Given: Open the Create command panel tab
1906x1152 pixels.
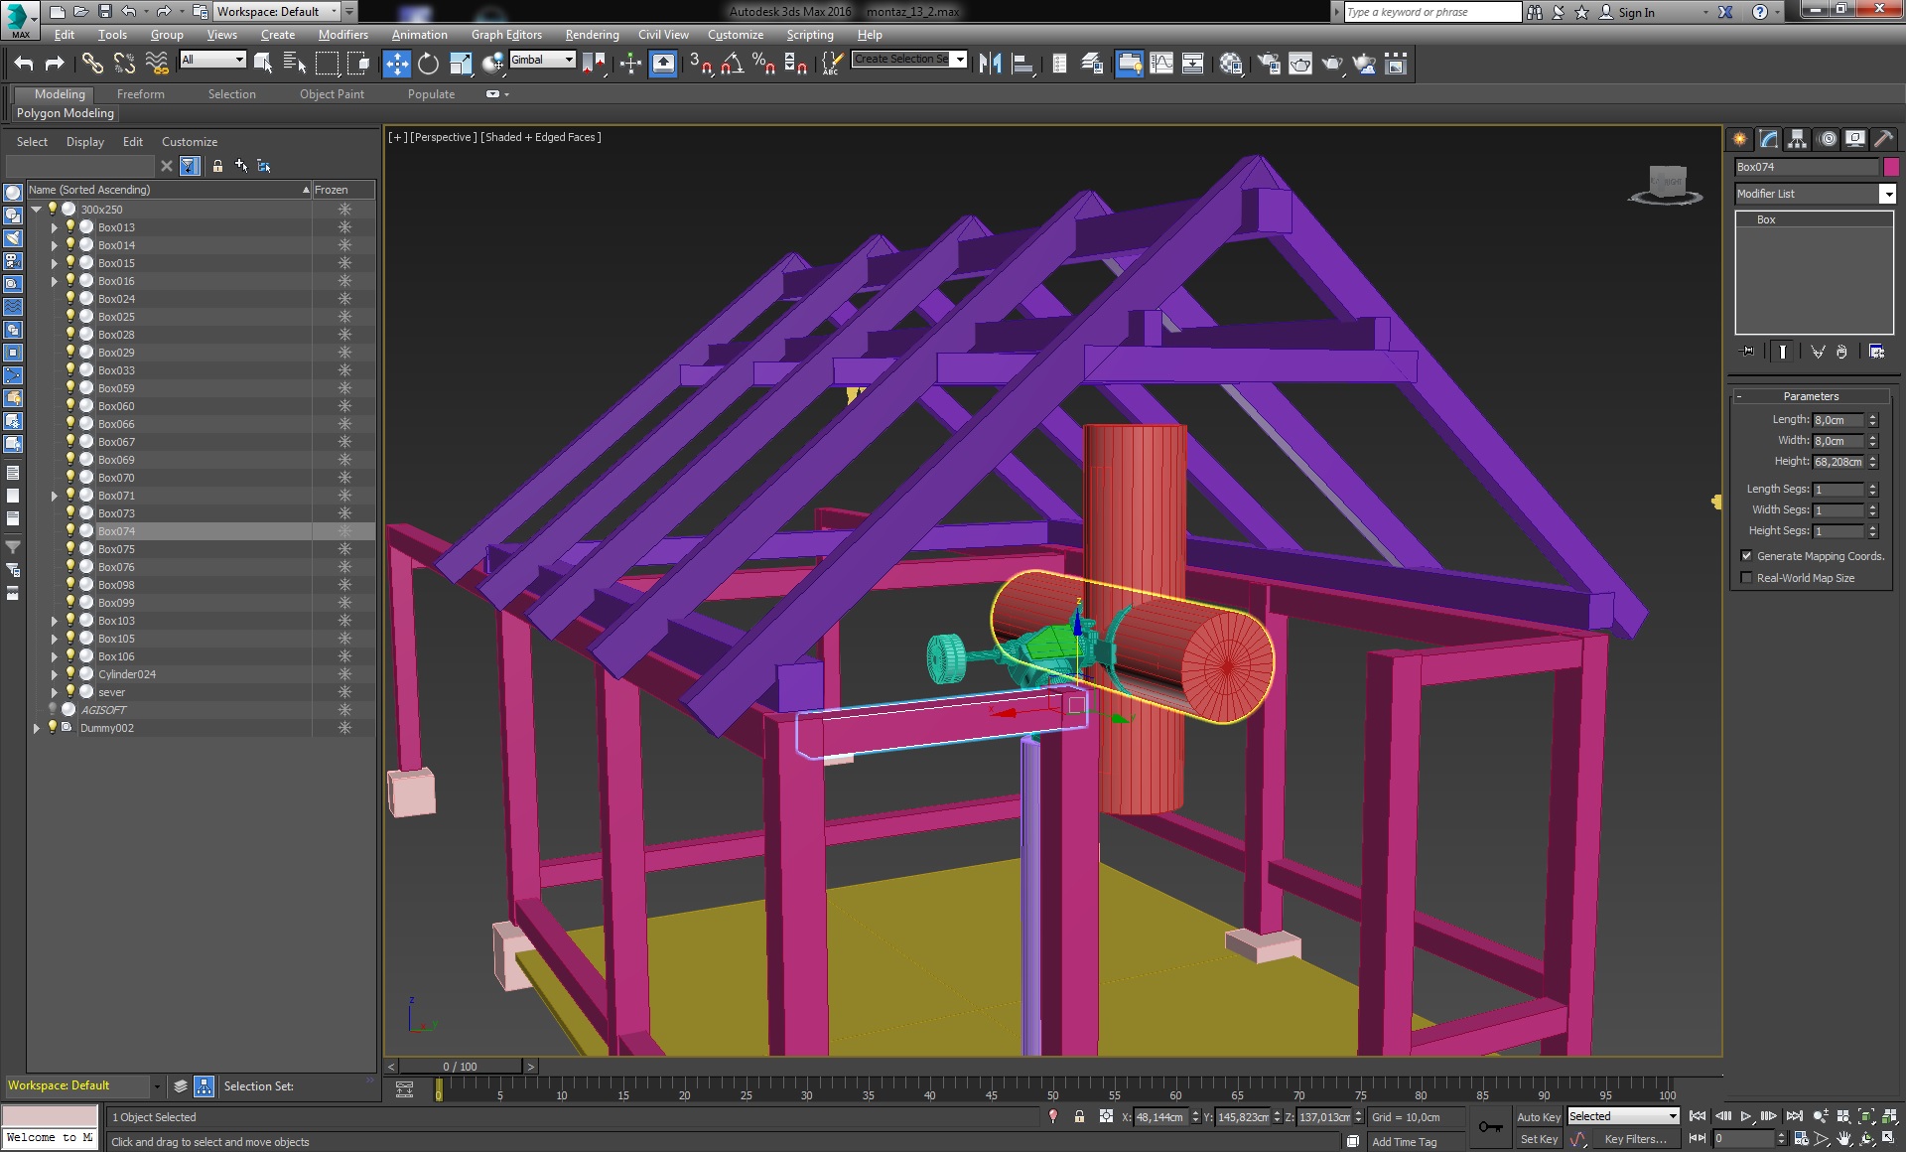Looking at the screenshot, I should (x=1740, y=139).
